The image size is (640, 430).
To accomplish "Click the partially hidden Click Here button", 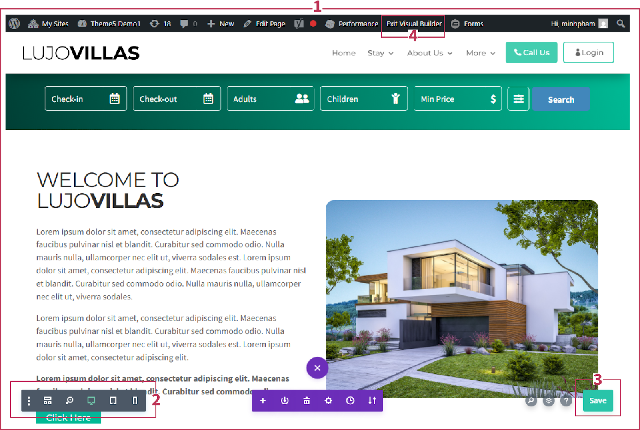I will tap(68, 418).
